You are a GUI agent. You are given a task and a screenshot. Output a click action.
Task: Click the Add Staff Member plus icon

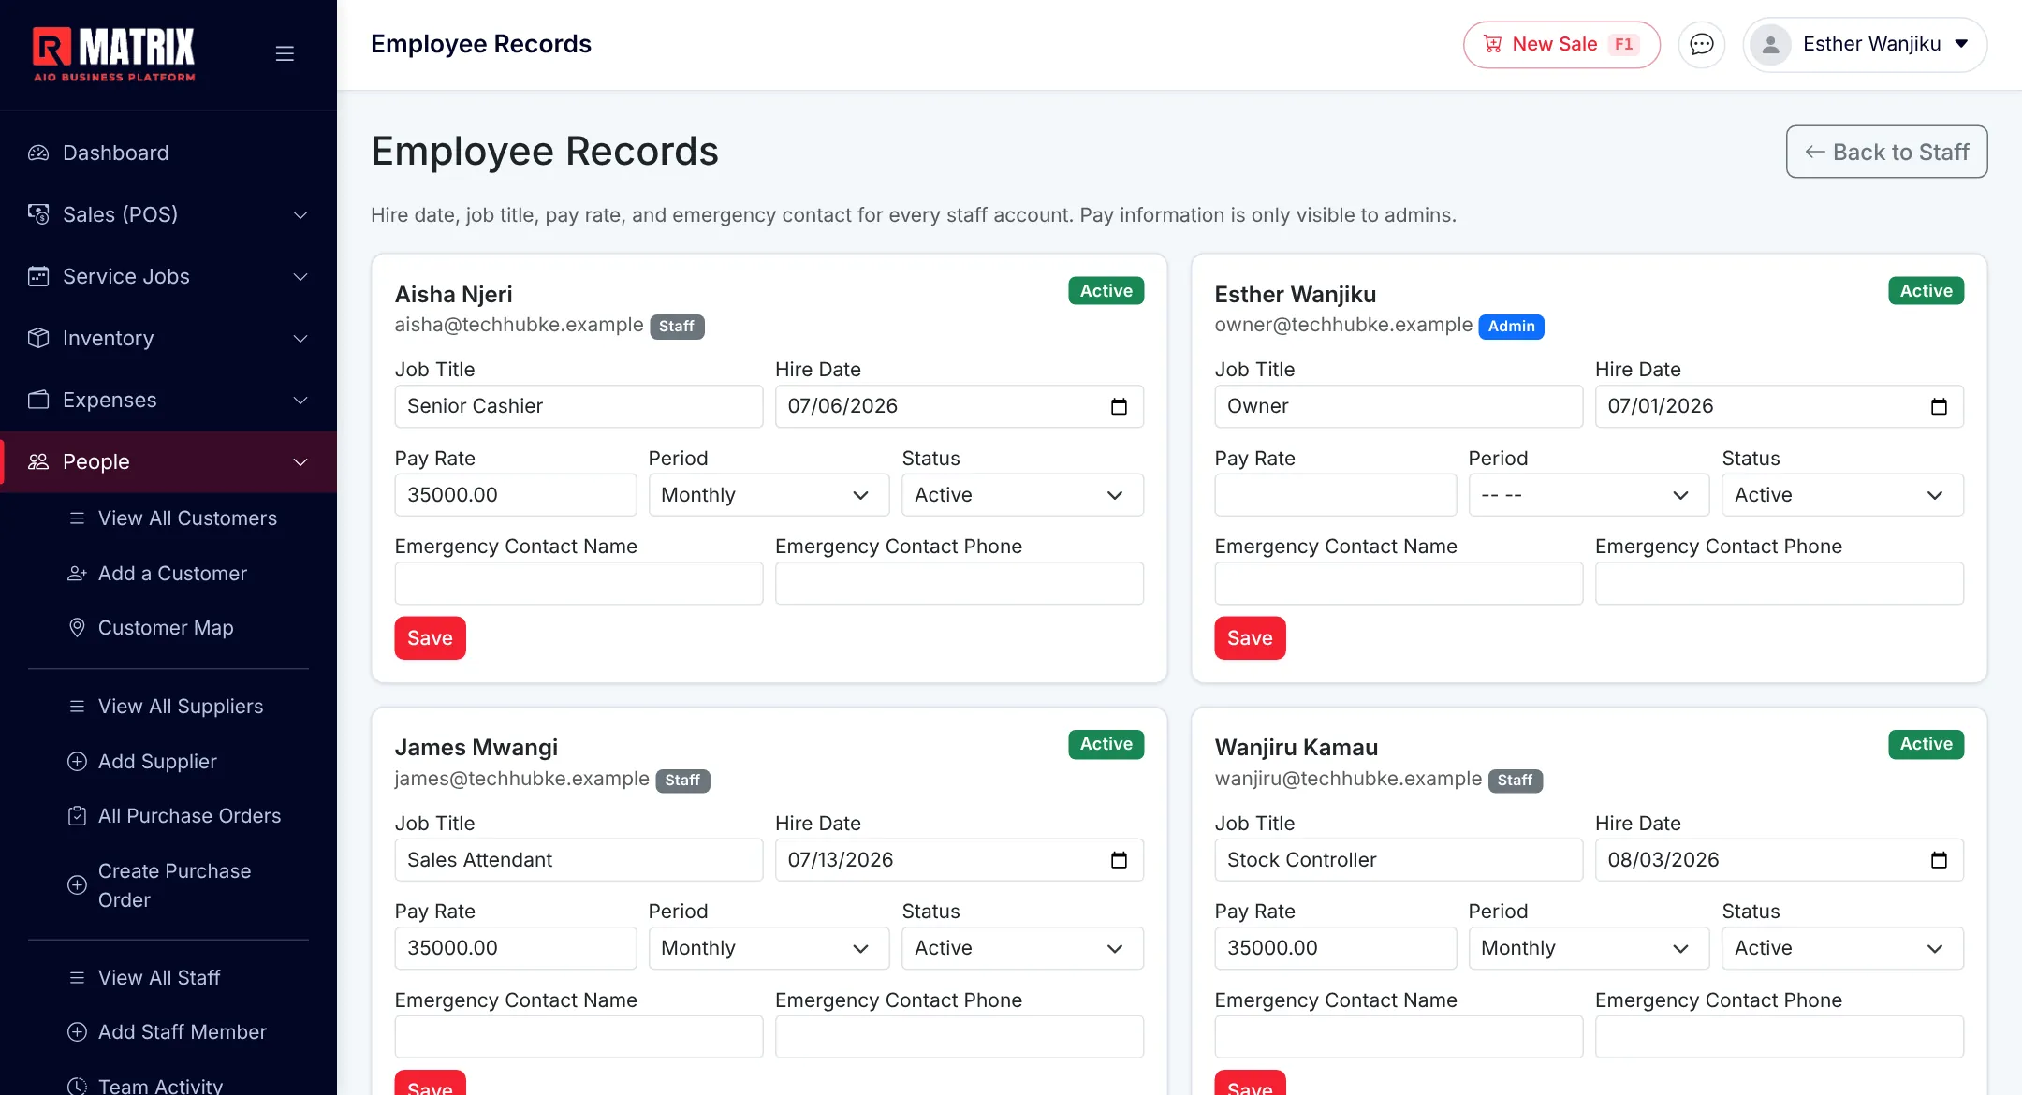pos(77,1032)
